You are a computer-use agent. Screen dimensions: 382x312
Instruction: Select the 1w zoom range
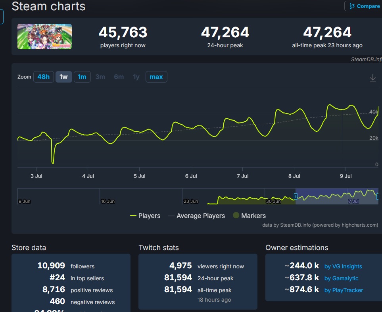63,77
